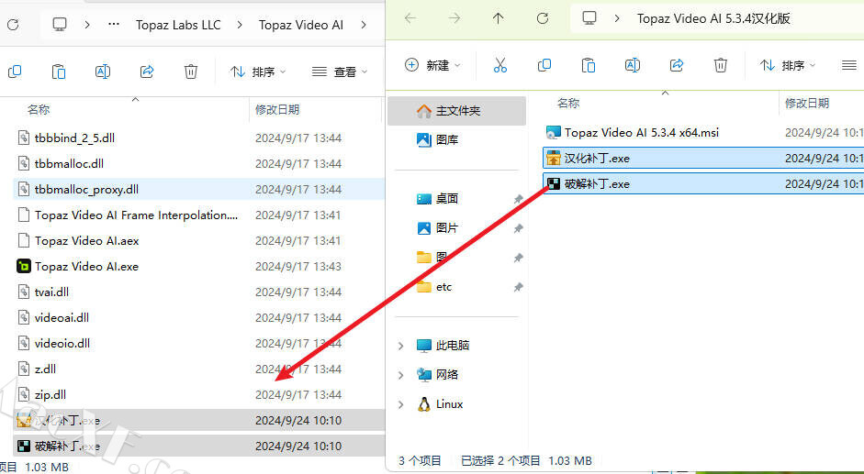Click refresh in right Explorer window
This screenshot has height=474, width=864.
pyautogui.click(x=543, y=18)
